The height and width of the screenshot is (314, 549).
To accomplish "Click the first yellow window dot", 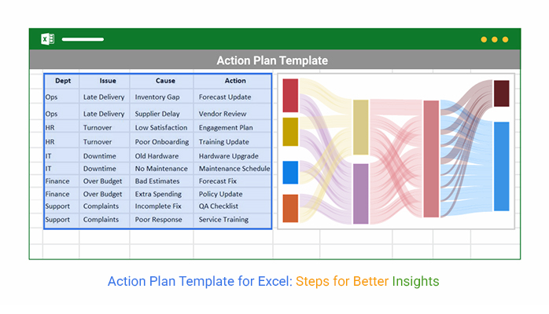I will click(484, 39).
